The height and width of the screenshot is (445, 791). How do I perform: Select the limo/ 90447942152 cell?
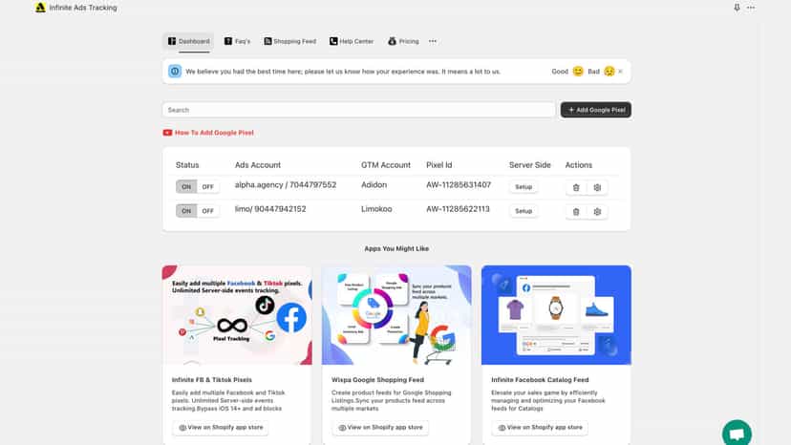click(270, 209)
